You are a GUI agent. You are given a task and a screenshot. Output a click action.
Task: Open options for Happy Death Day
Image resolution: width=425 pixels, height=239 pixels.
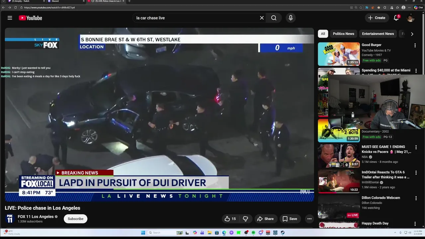[x=416, y=224]
